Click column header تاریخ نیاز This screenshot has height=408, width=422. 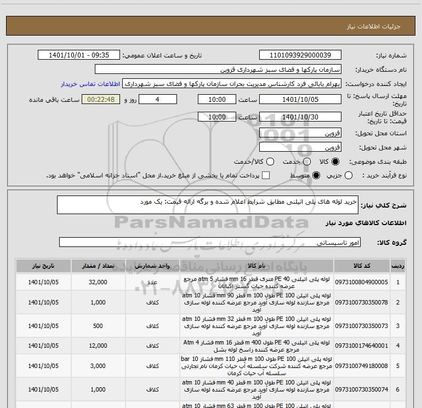click(43, 266)
